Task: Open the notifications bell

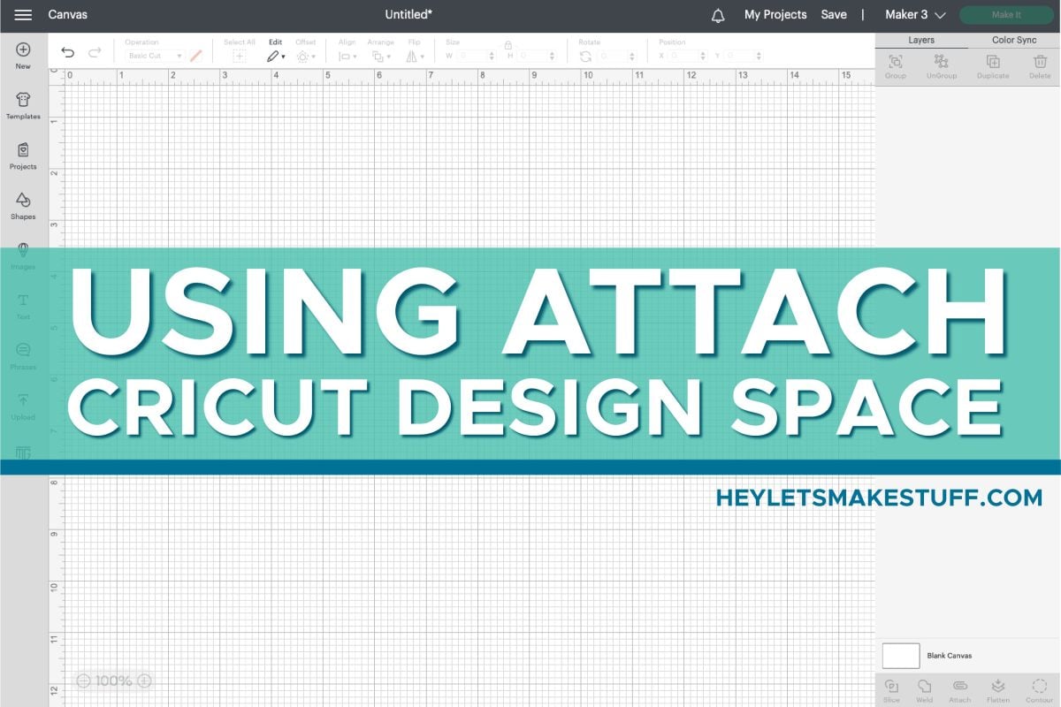Action: pyautogui.click(x=718, y=15)
